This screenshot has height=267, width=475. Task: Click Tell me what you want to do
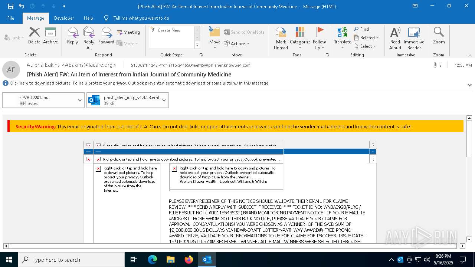(141, 18)
